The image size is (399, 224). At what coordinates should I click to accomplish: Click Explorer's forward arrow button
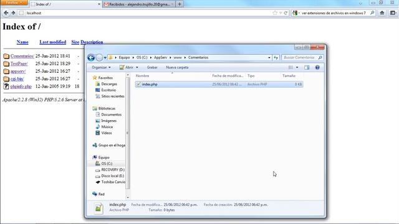point(99,58)
